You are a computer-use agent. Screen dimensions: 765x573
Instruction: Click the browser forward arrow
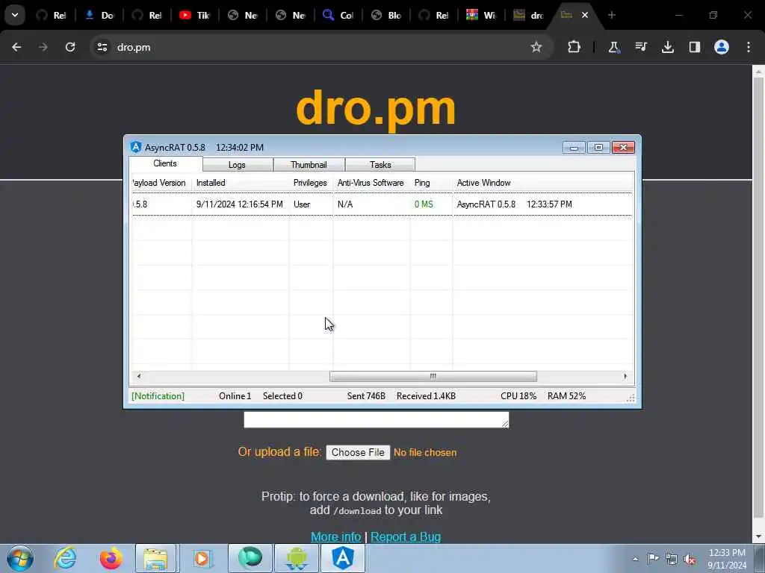pyautogui.click(x=43, y=47)
